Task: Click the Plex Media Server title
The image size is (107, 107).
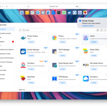Action: click(x=96, y=63)
